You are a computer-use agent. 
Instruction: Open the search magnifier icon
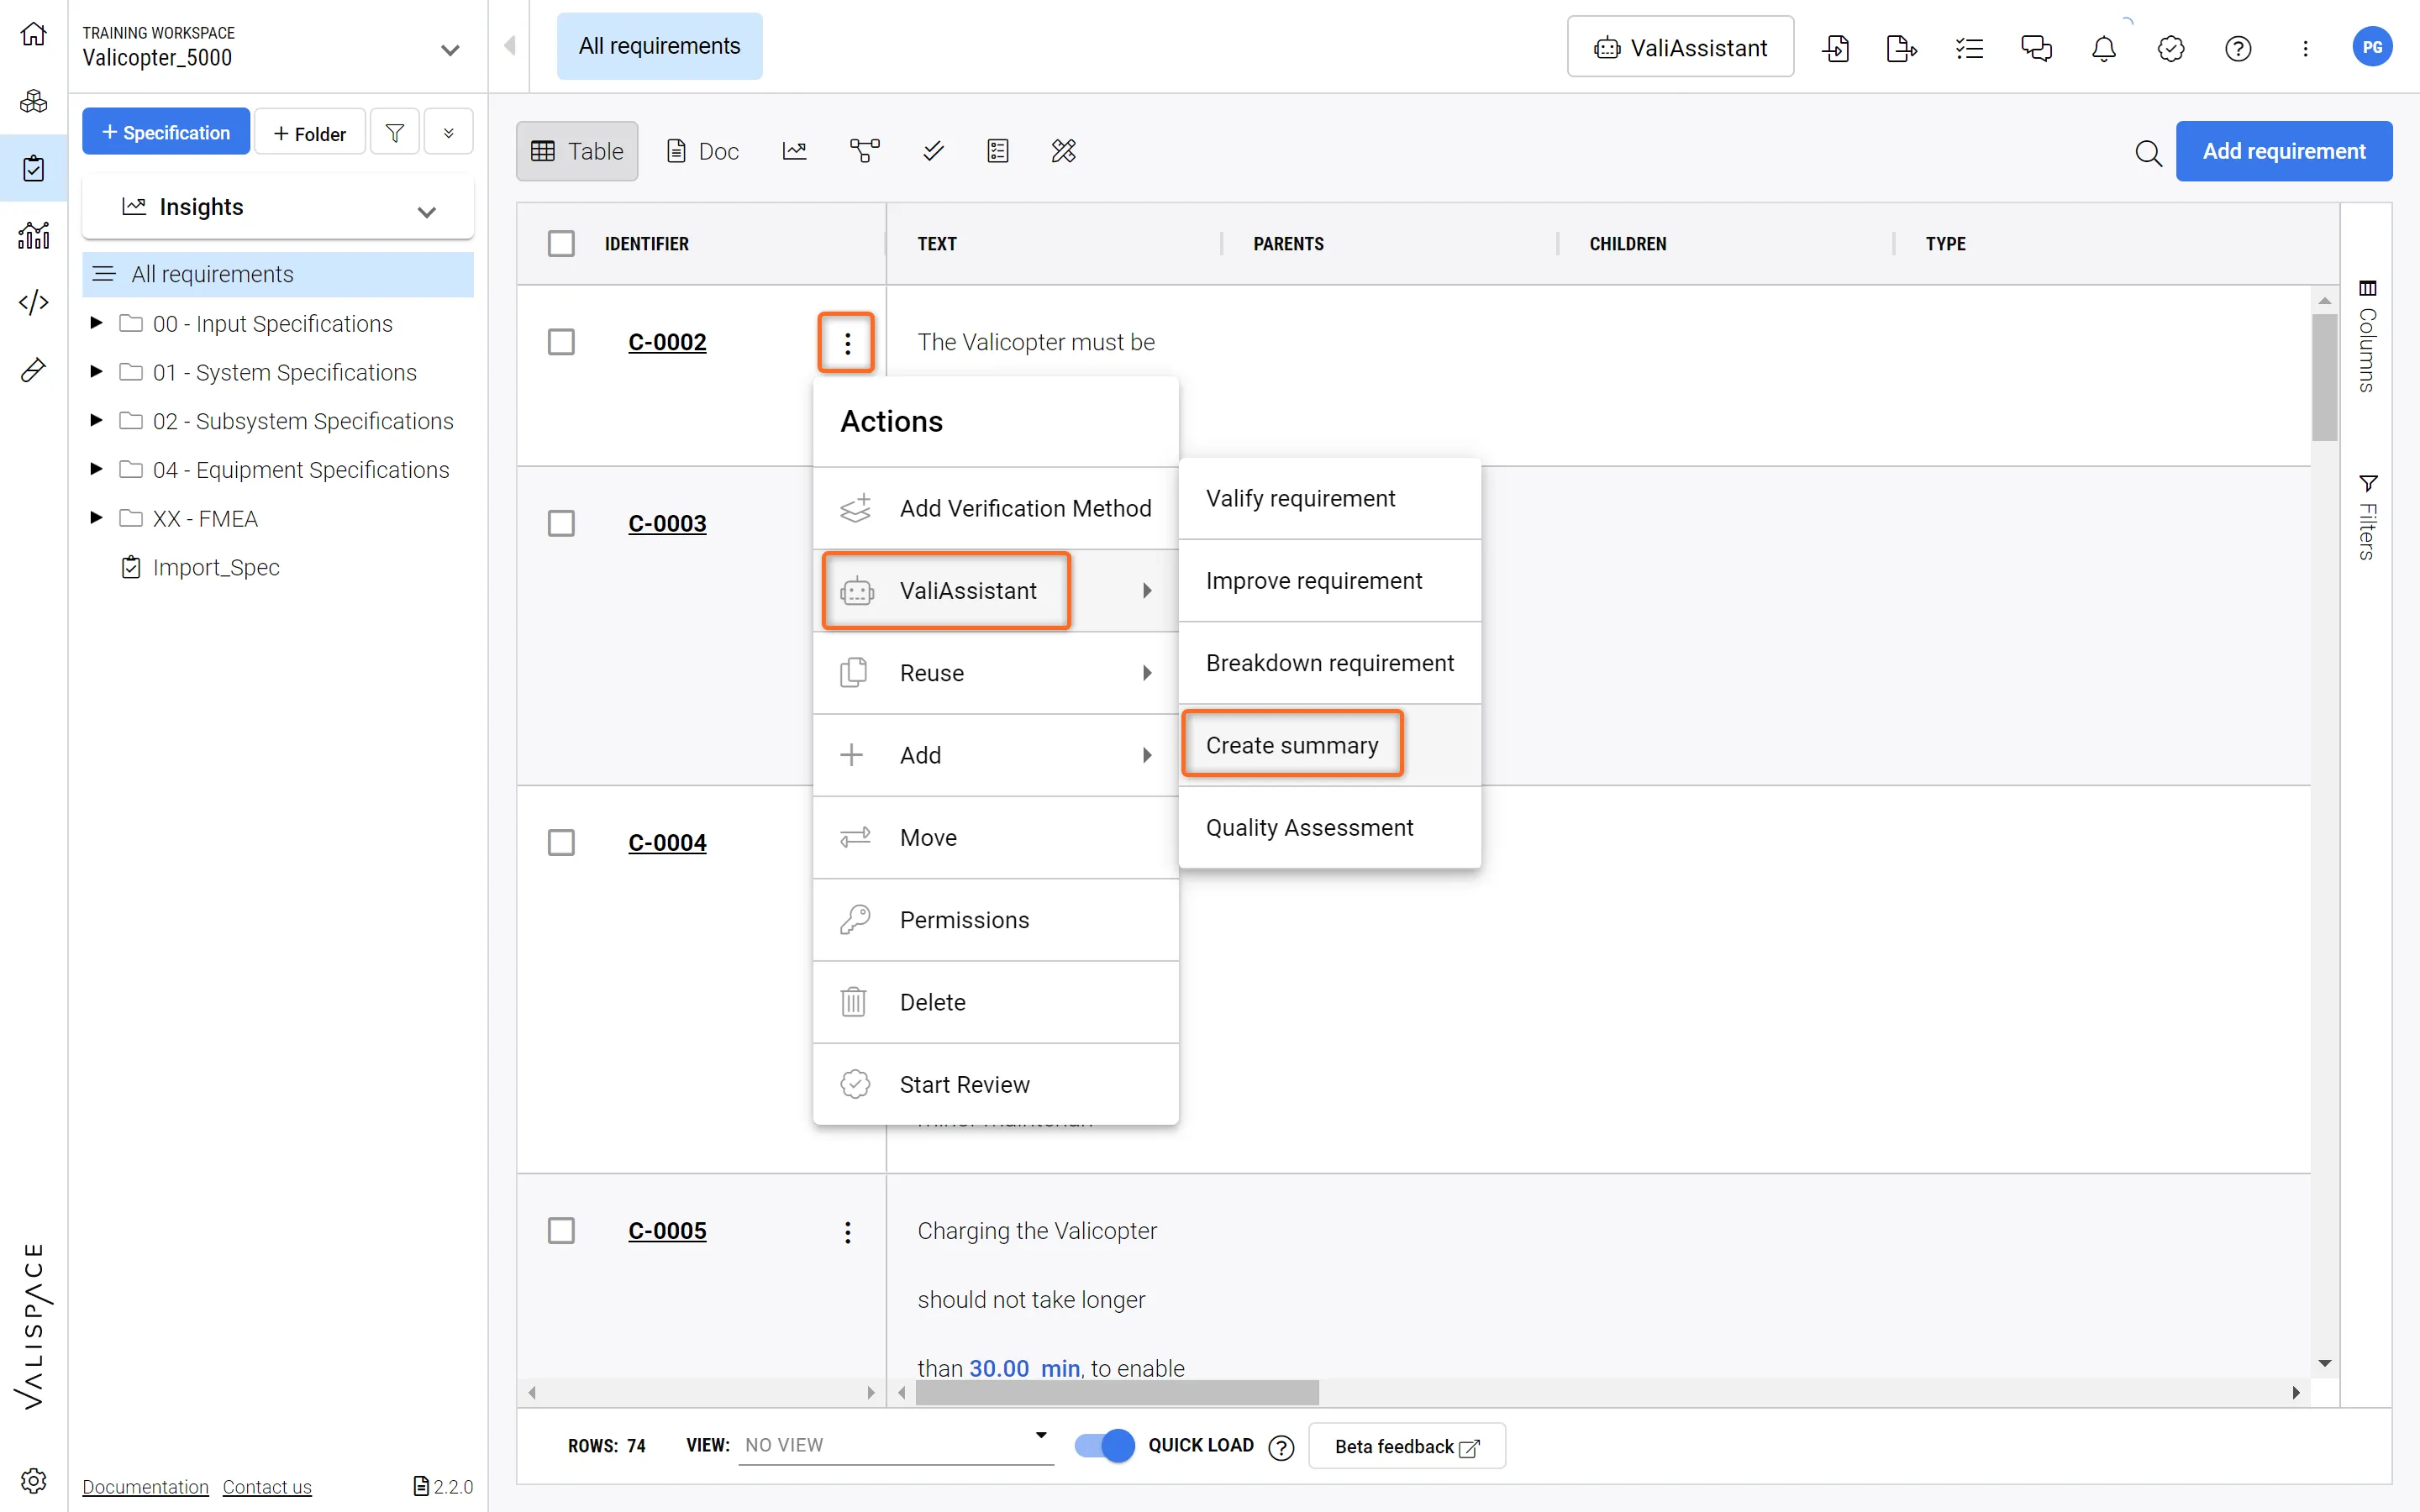tap(2148, 152)
